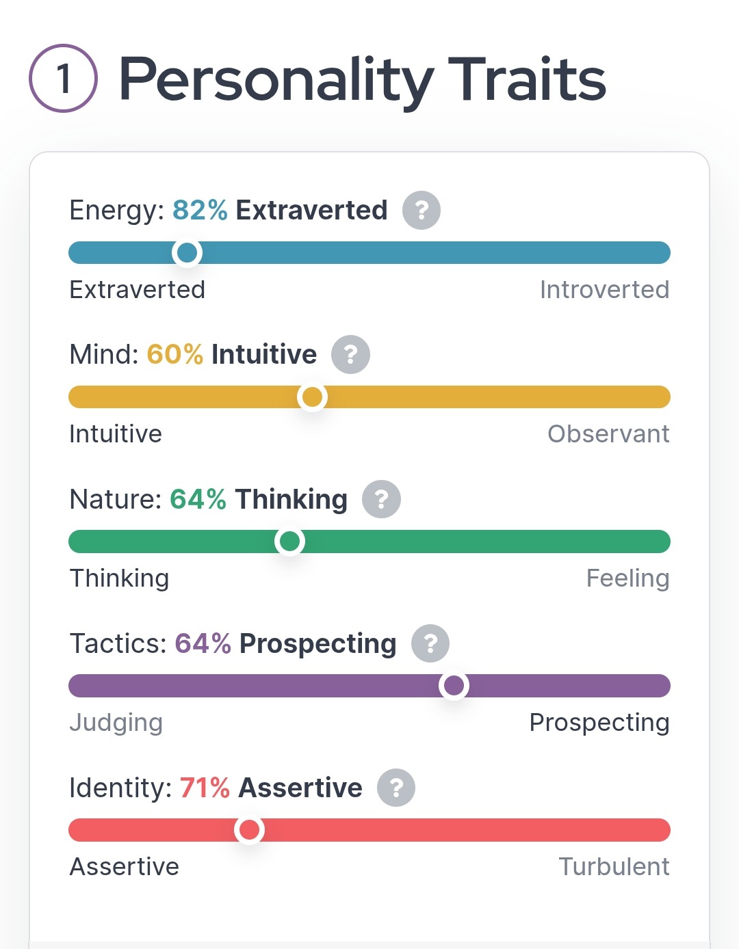
Task: Open help icon beside Nature Thinking
Action: (381, 499)
